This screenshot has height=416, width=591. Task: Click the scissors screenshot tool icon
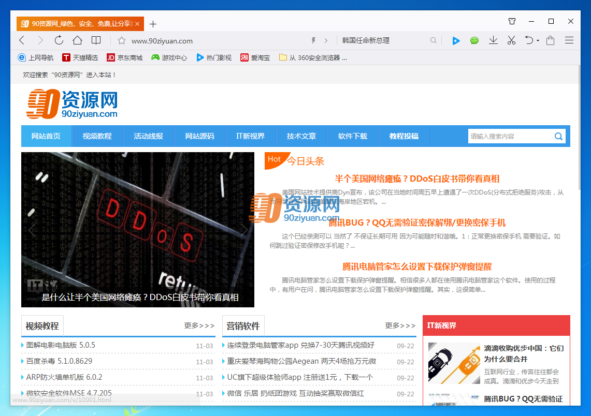point(511,40)
